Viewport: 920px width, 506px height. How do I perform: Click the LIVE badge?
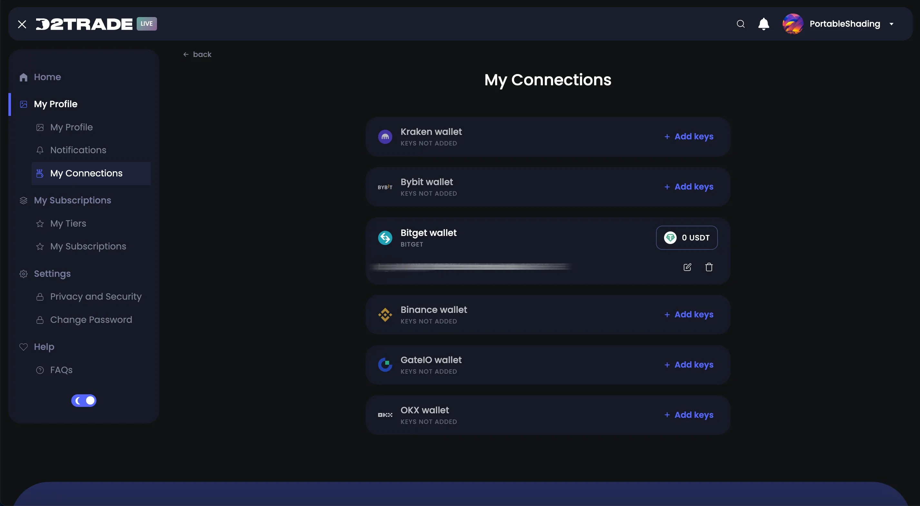pos(146,24)
